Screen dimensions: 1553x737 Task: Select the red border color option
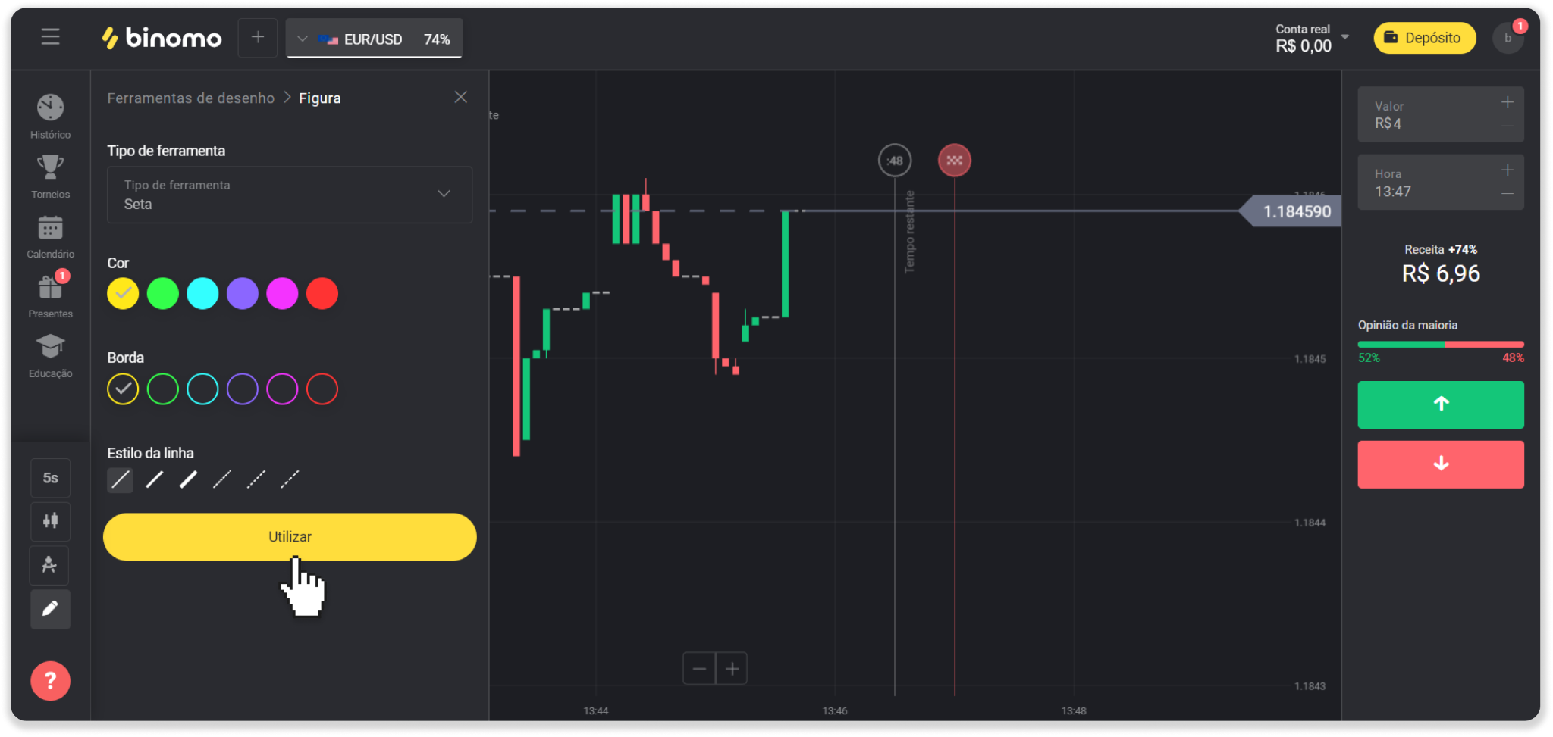coord(322,389)
